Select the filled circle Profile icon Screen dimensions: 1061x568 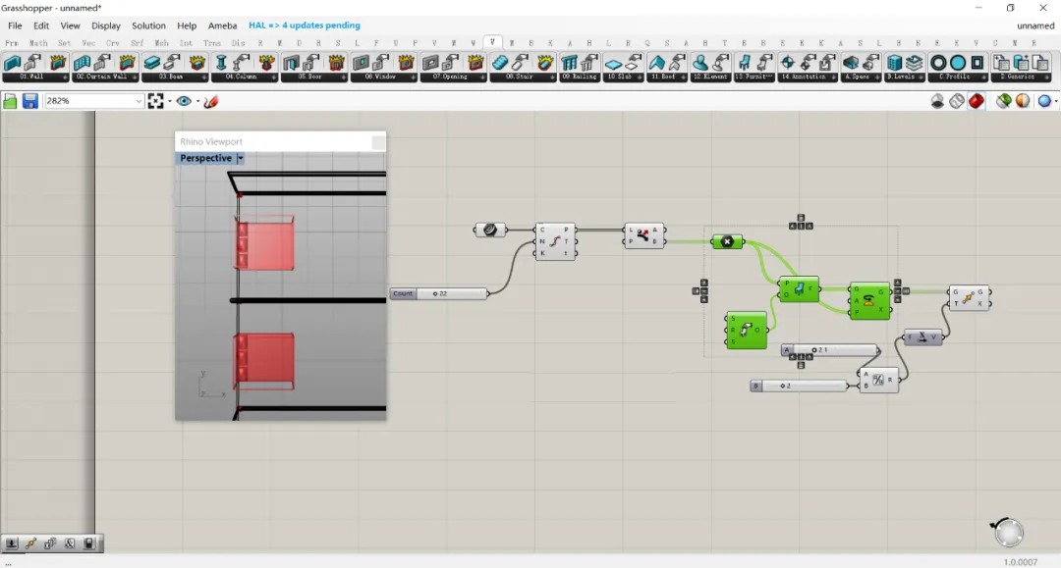point(958,64)
